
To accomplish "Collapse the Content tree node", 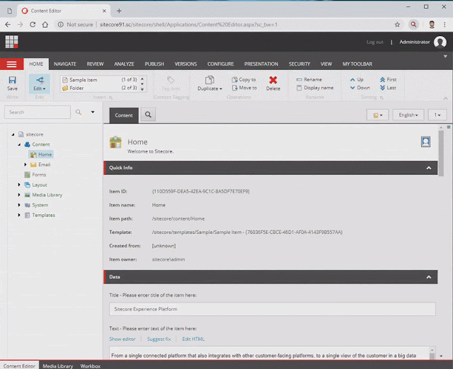I will 19,144.
